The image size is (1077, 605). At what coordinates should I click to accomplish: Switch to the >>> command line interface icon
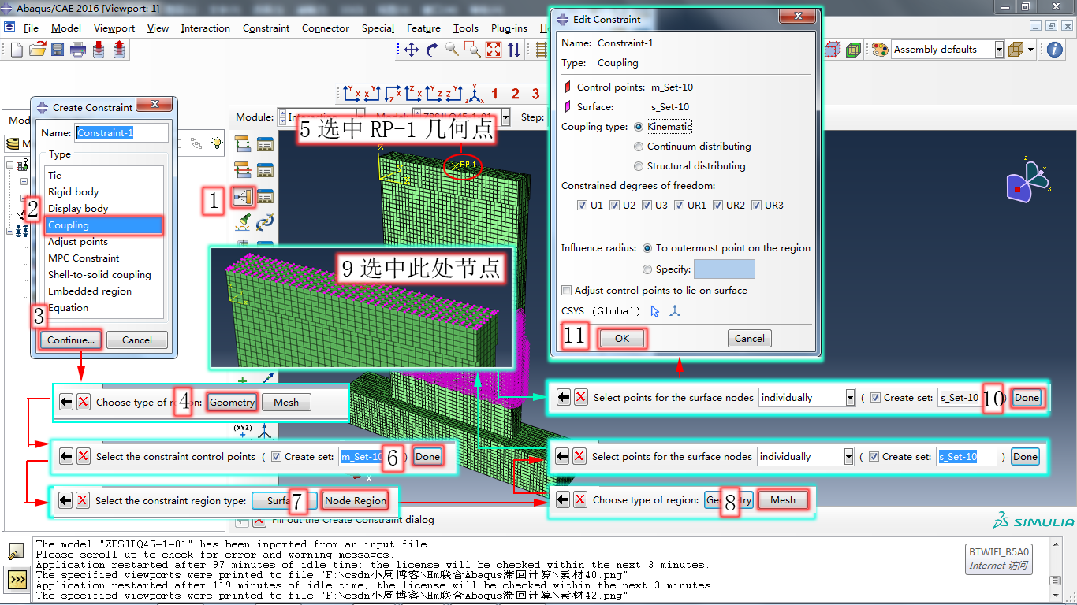point(16,581)
